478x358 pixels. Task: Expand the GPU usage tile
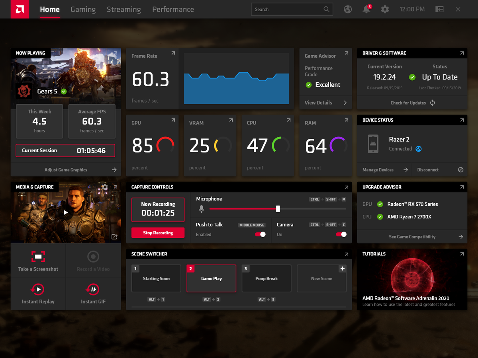173,120
